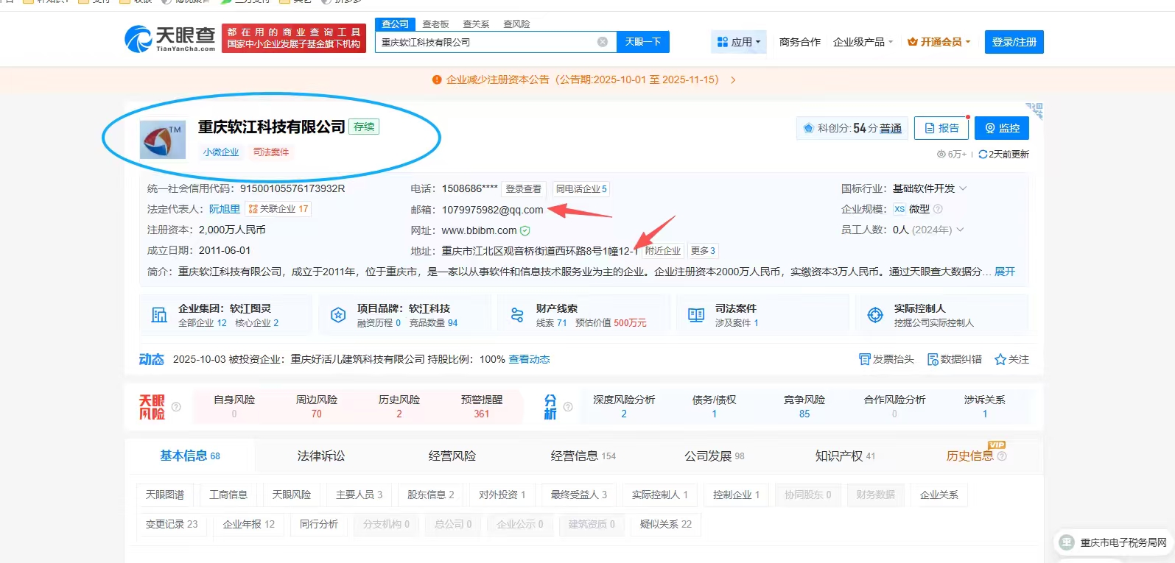
Task: Click the verified icon beside www.bbibm.com
Action: 525,231
